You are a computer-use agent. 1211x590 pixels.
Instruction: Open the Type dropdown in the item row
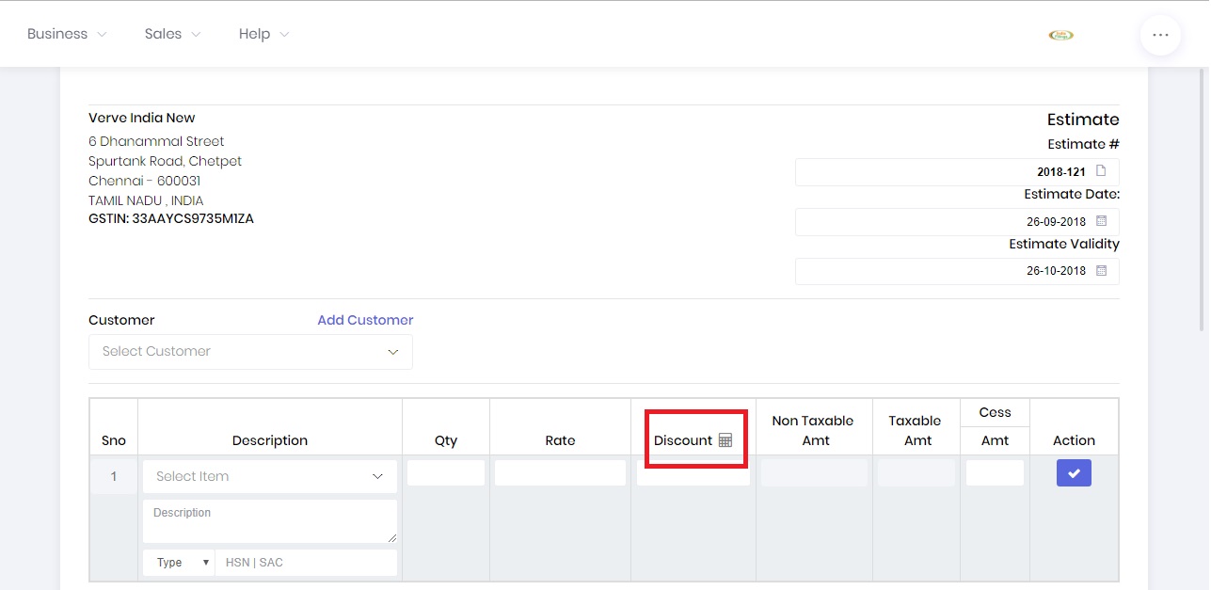(178, 562)
